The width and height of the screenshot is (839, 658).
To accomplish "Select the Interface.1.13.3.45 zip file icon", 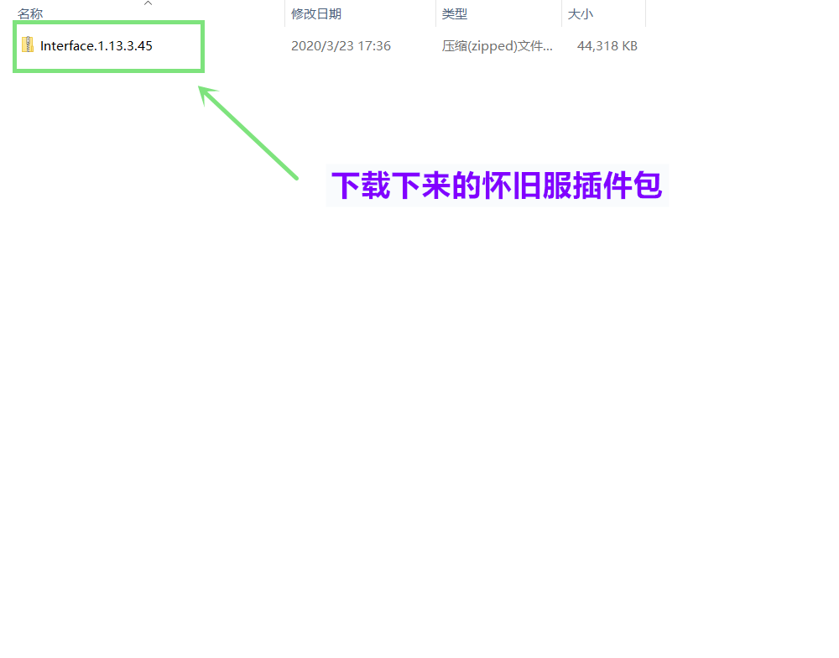I will [29, 45].
